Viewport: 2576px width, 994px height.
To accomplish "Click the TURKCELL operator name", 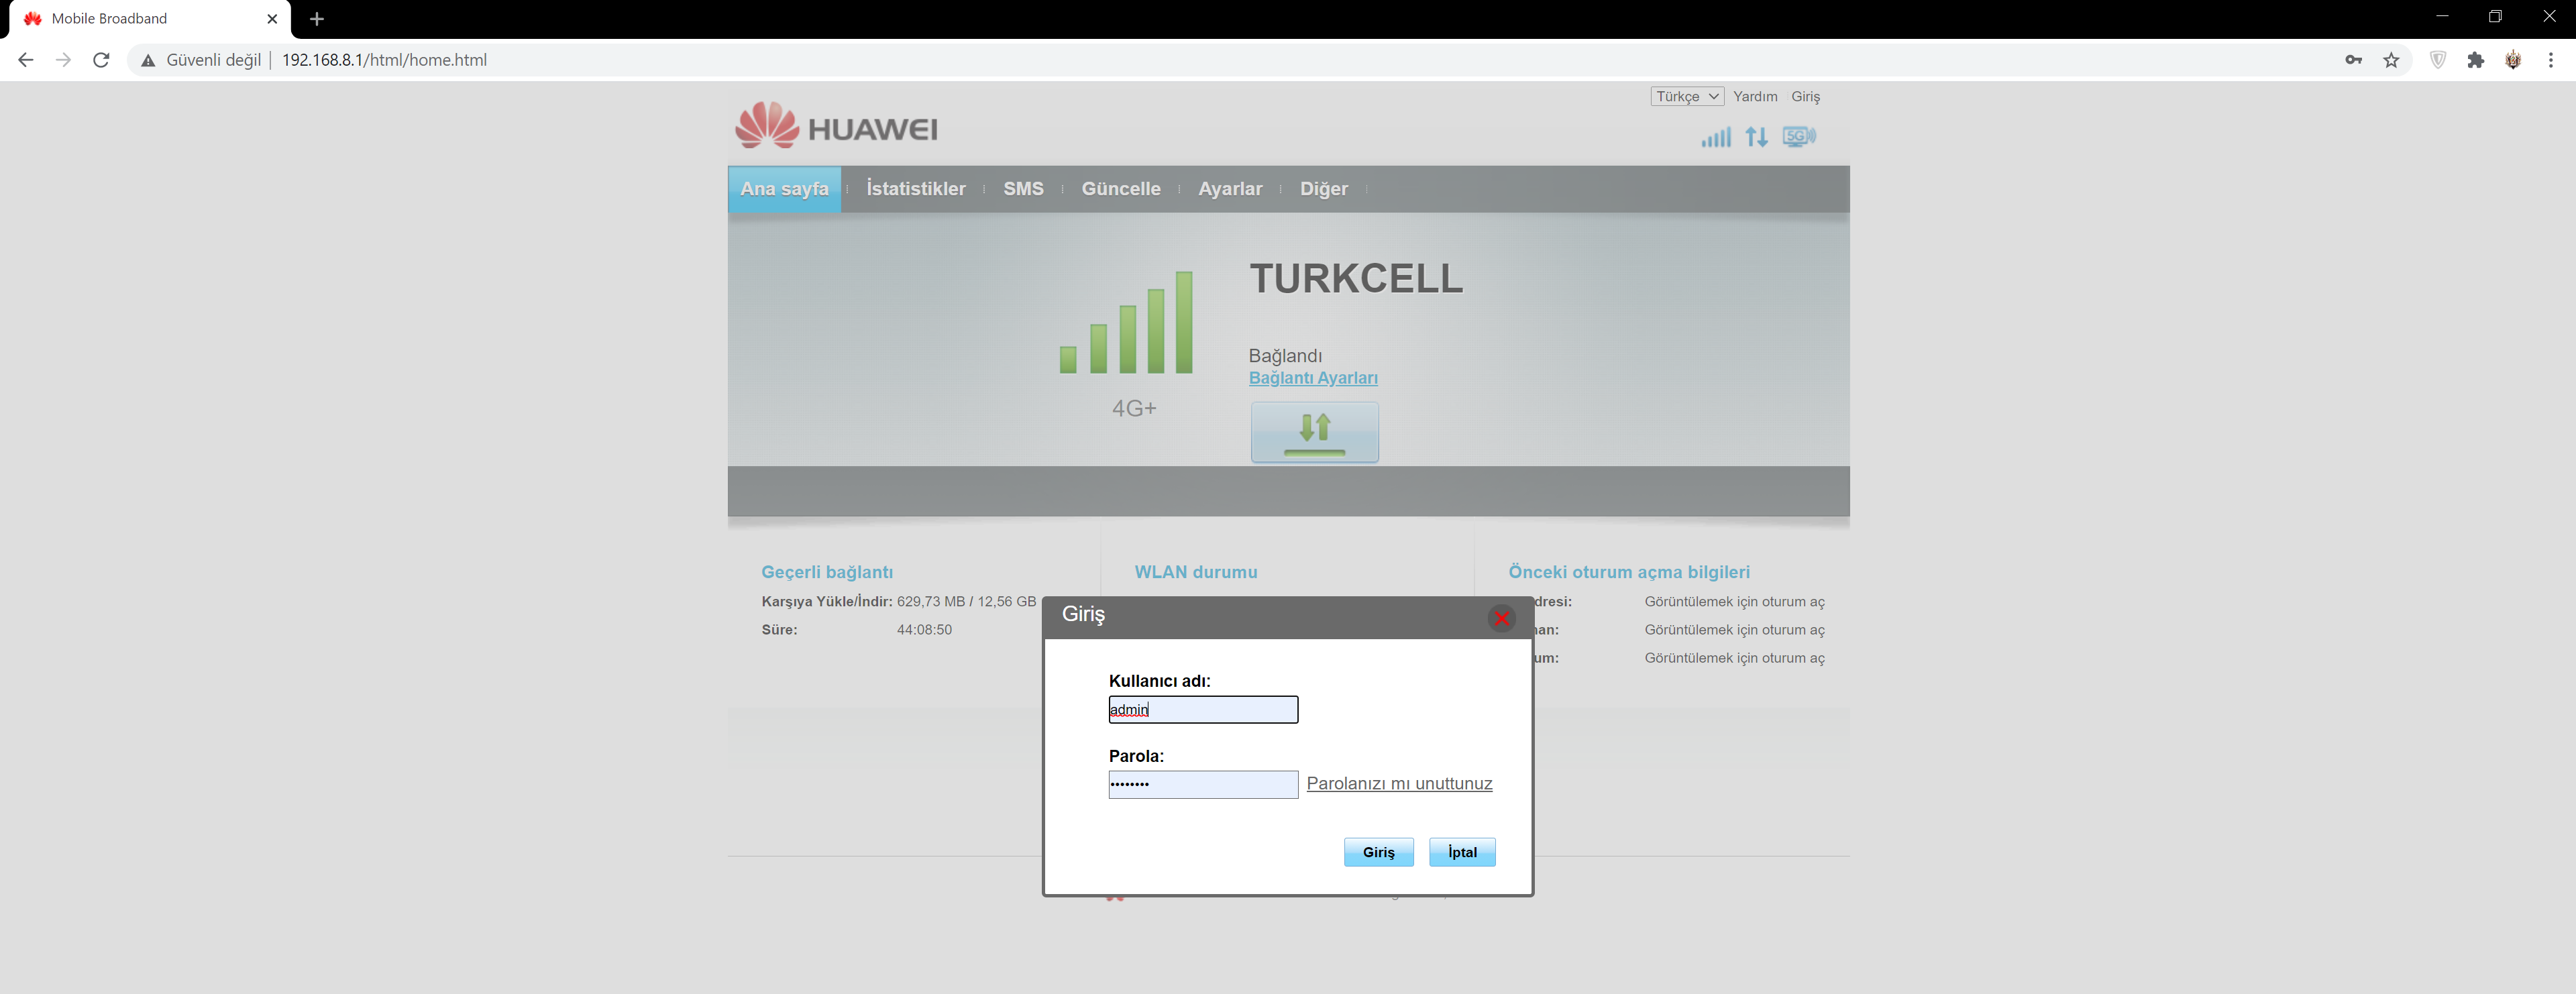I will coord(1356,279).
